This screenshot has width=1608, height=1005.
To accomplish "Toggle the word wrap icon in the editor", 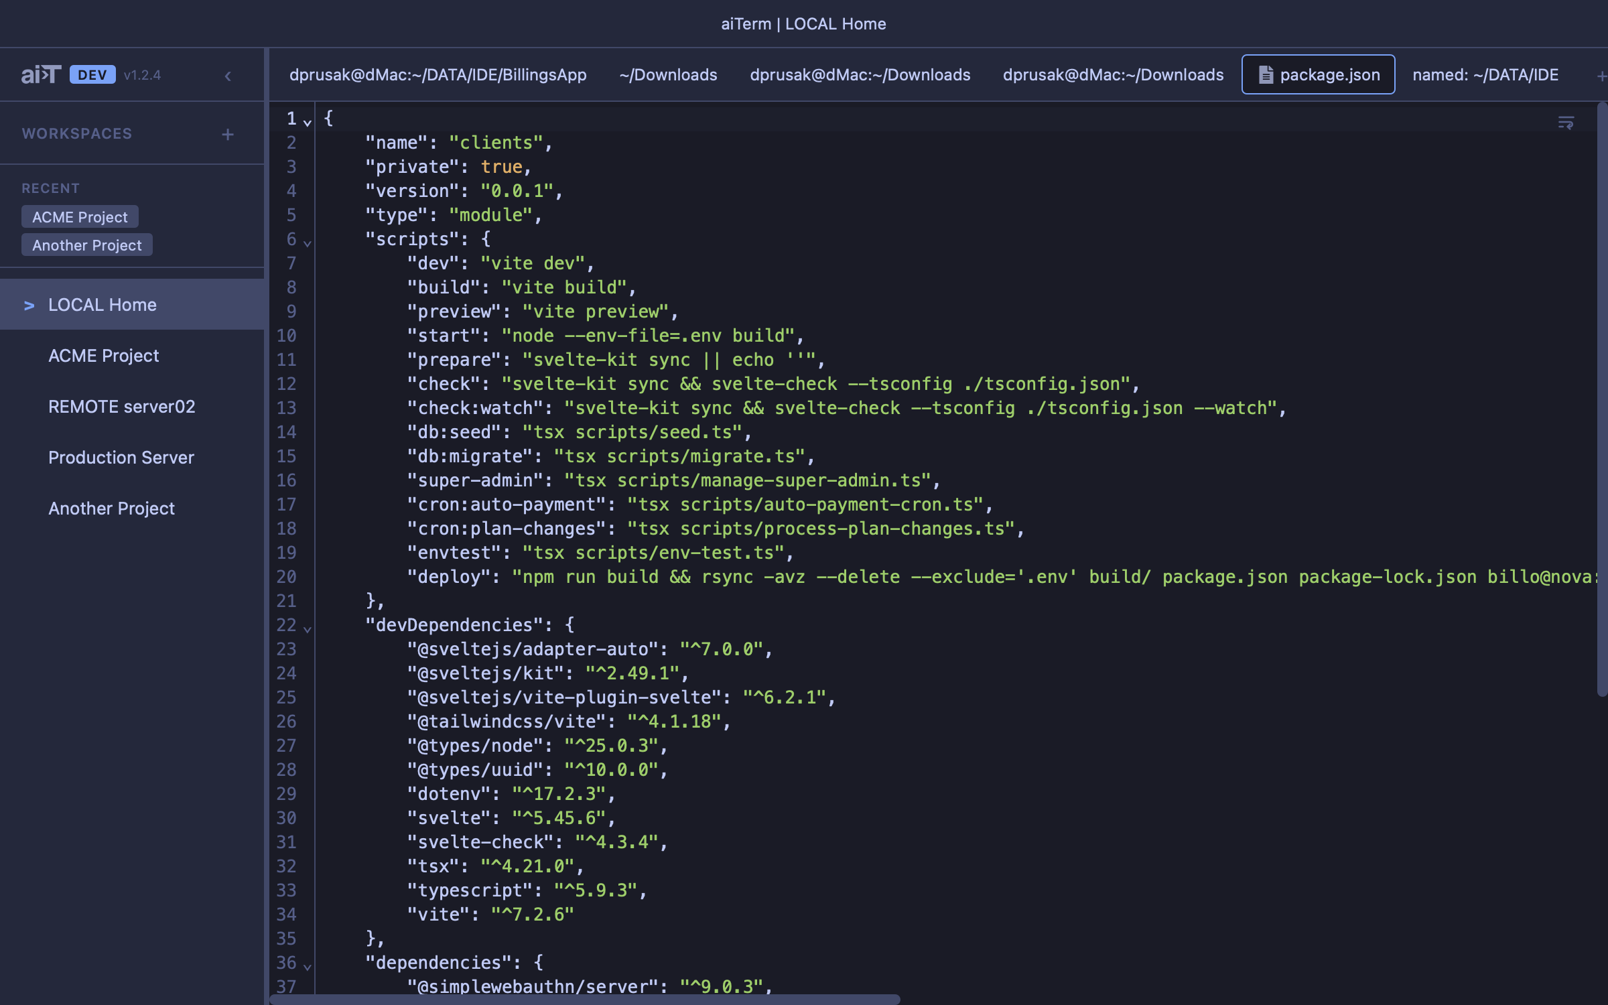I will (x=1566, y=123).
